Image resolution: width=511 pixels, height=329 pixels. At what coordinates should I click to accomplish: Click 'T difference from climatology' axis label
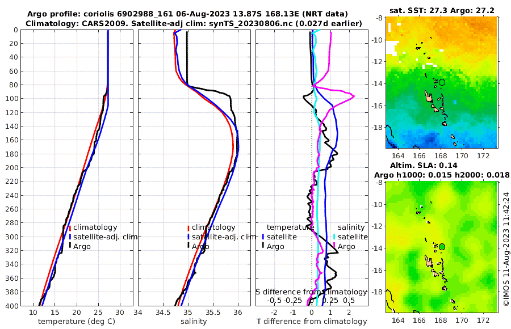coord(312,322)
